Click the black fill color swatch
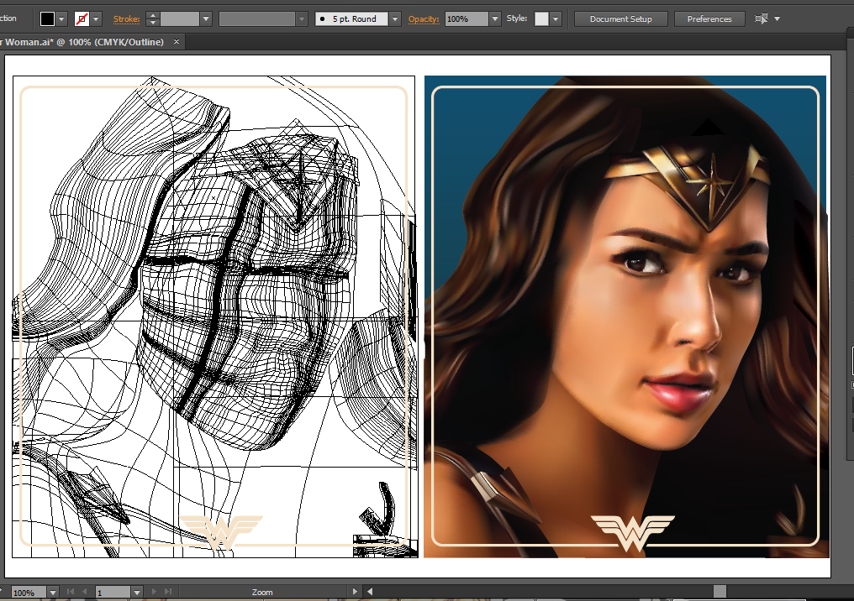 coord(47,19)
